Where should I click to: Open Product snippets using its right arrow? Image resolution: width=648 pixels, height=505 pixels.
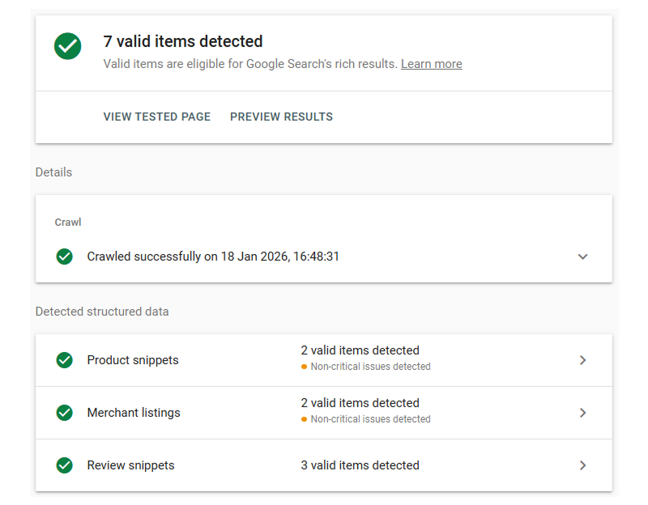click(x=582, y=360)
